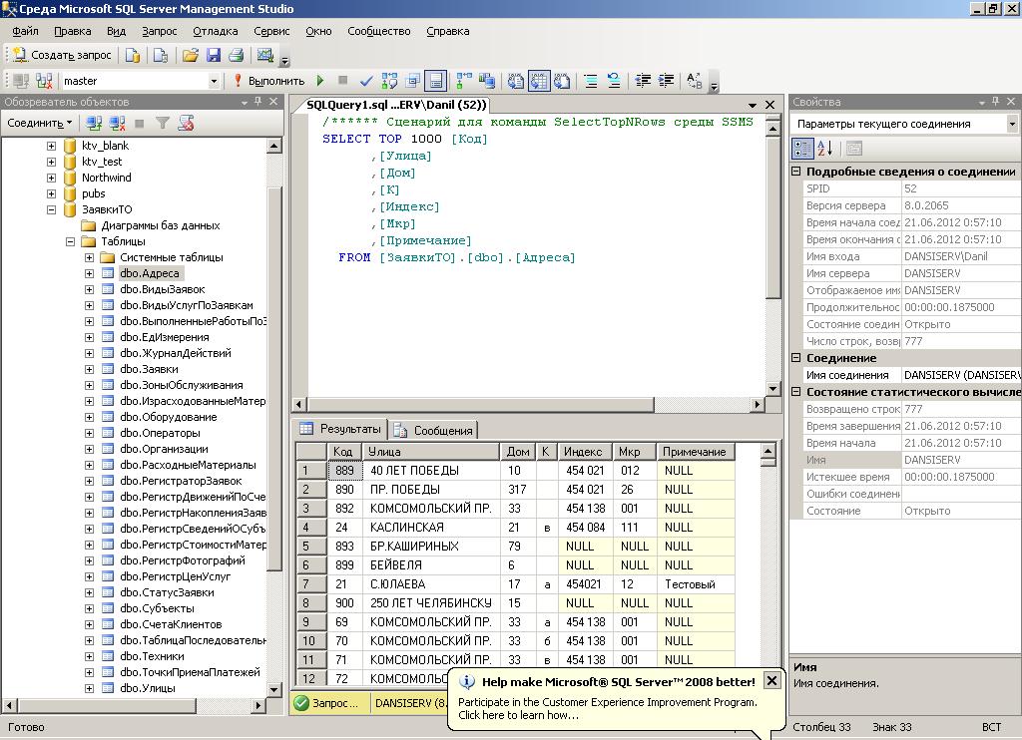Click the Создать запрос button
The height and width of the screenshot is (740, 1022).
[63, 56]
